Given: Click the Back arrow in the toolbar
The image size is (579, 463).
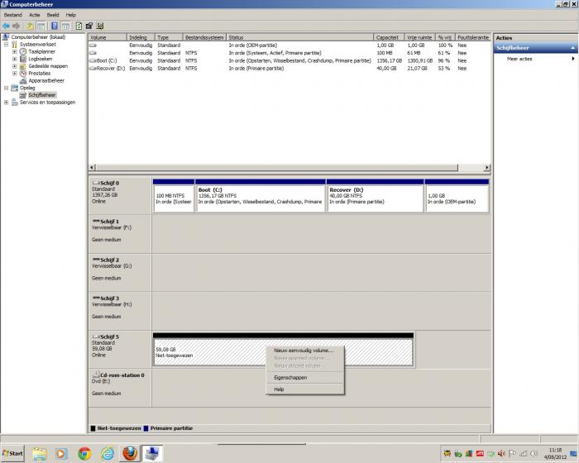Looking at the screenshot, I should [6, 26].
